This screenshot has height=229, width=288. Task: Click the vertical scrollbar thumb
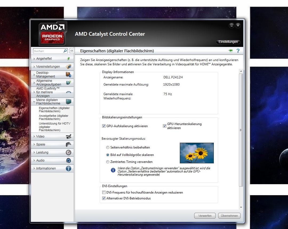click(241, 130)
